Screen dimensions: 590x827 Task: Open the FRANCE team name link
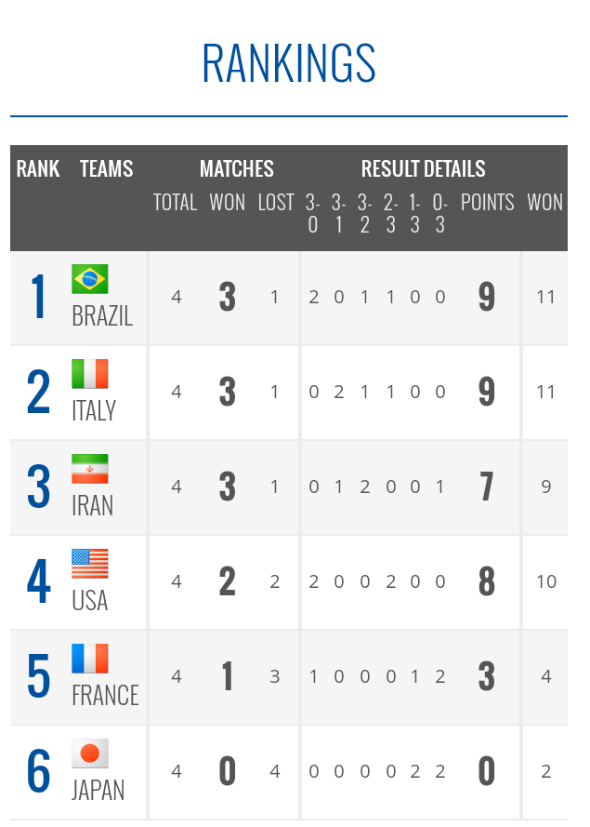(x=105, y=696)
